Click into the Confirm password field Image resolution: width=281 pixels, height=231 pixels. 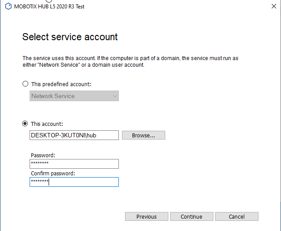click(x=74, y=182)
